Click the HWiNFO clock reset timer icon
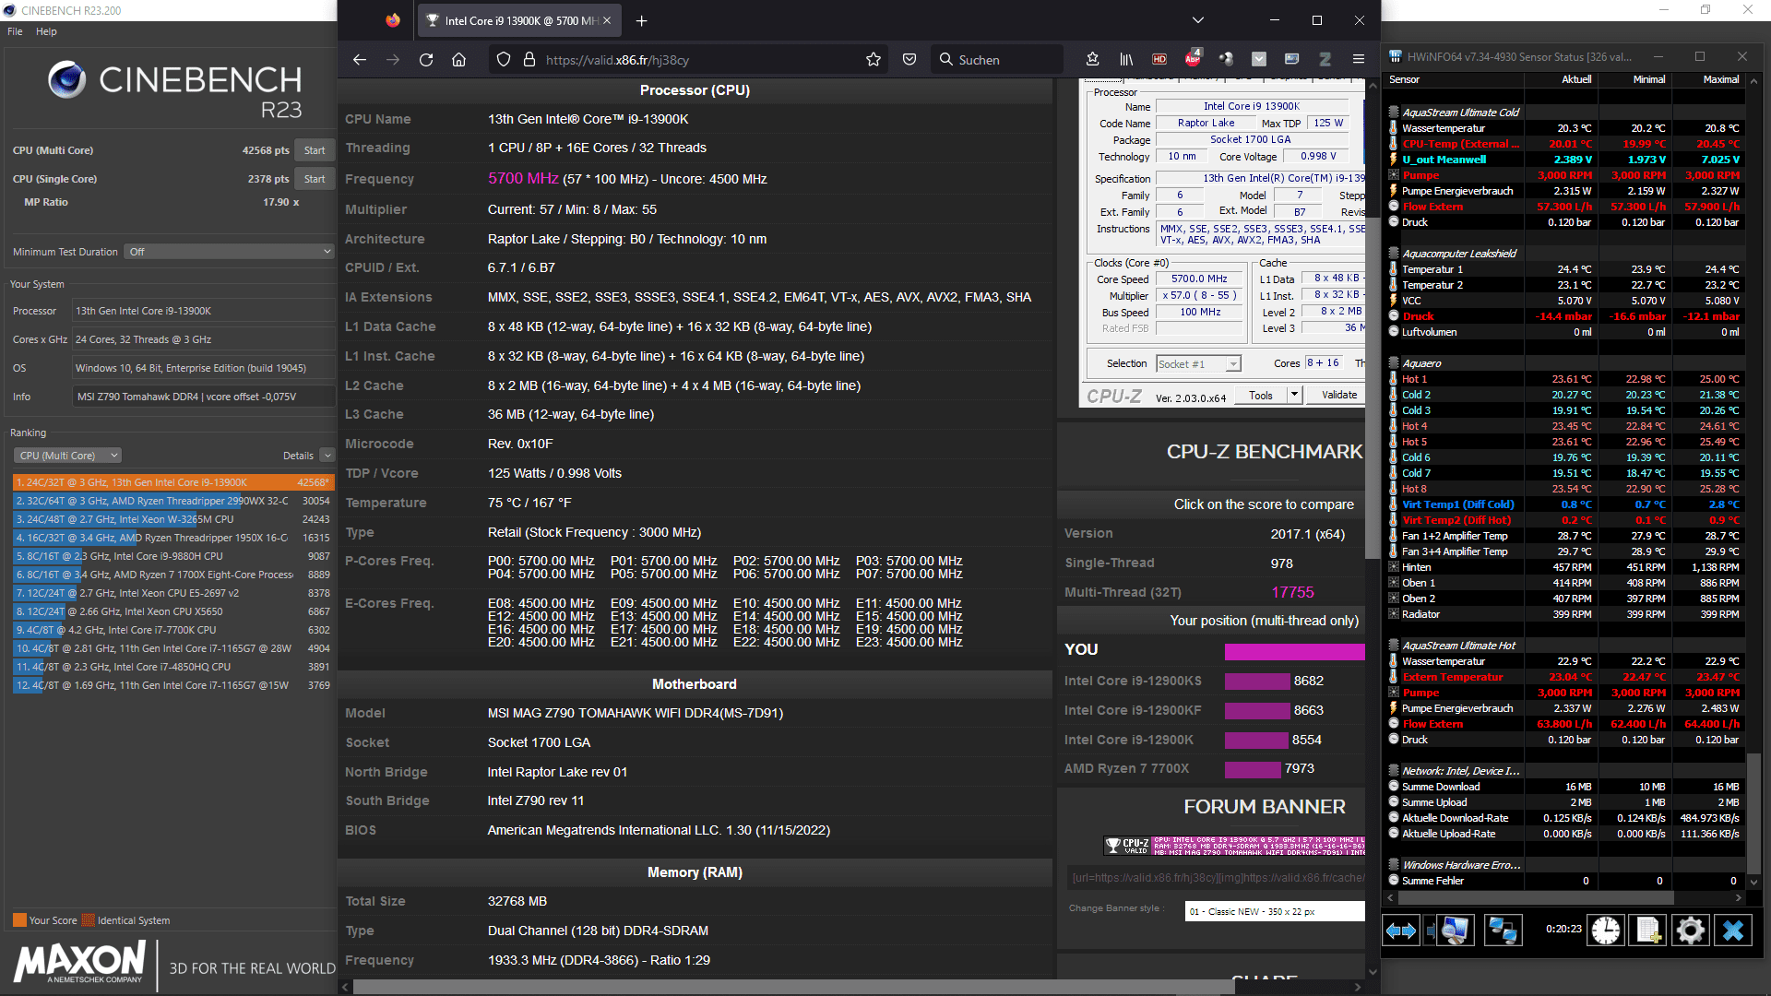The image size is (1771, 996). pos(1606,931)
